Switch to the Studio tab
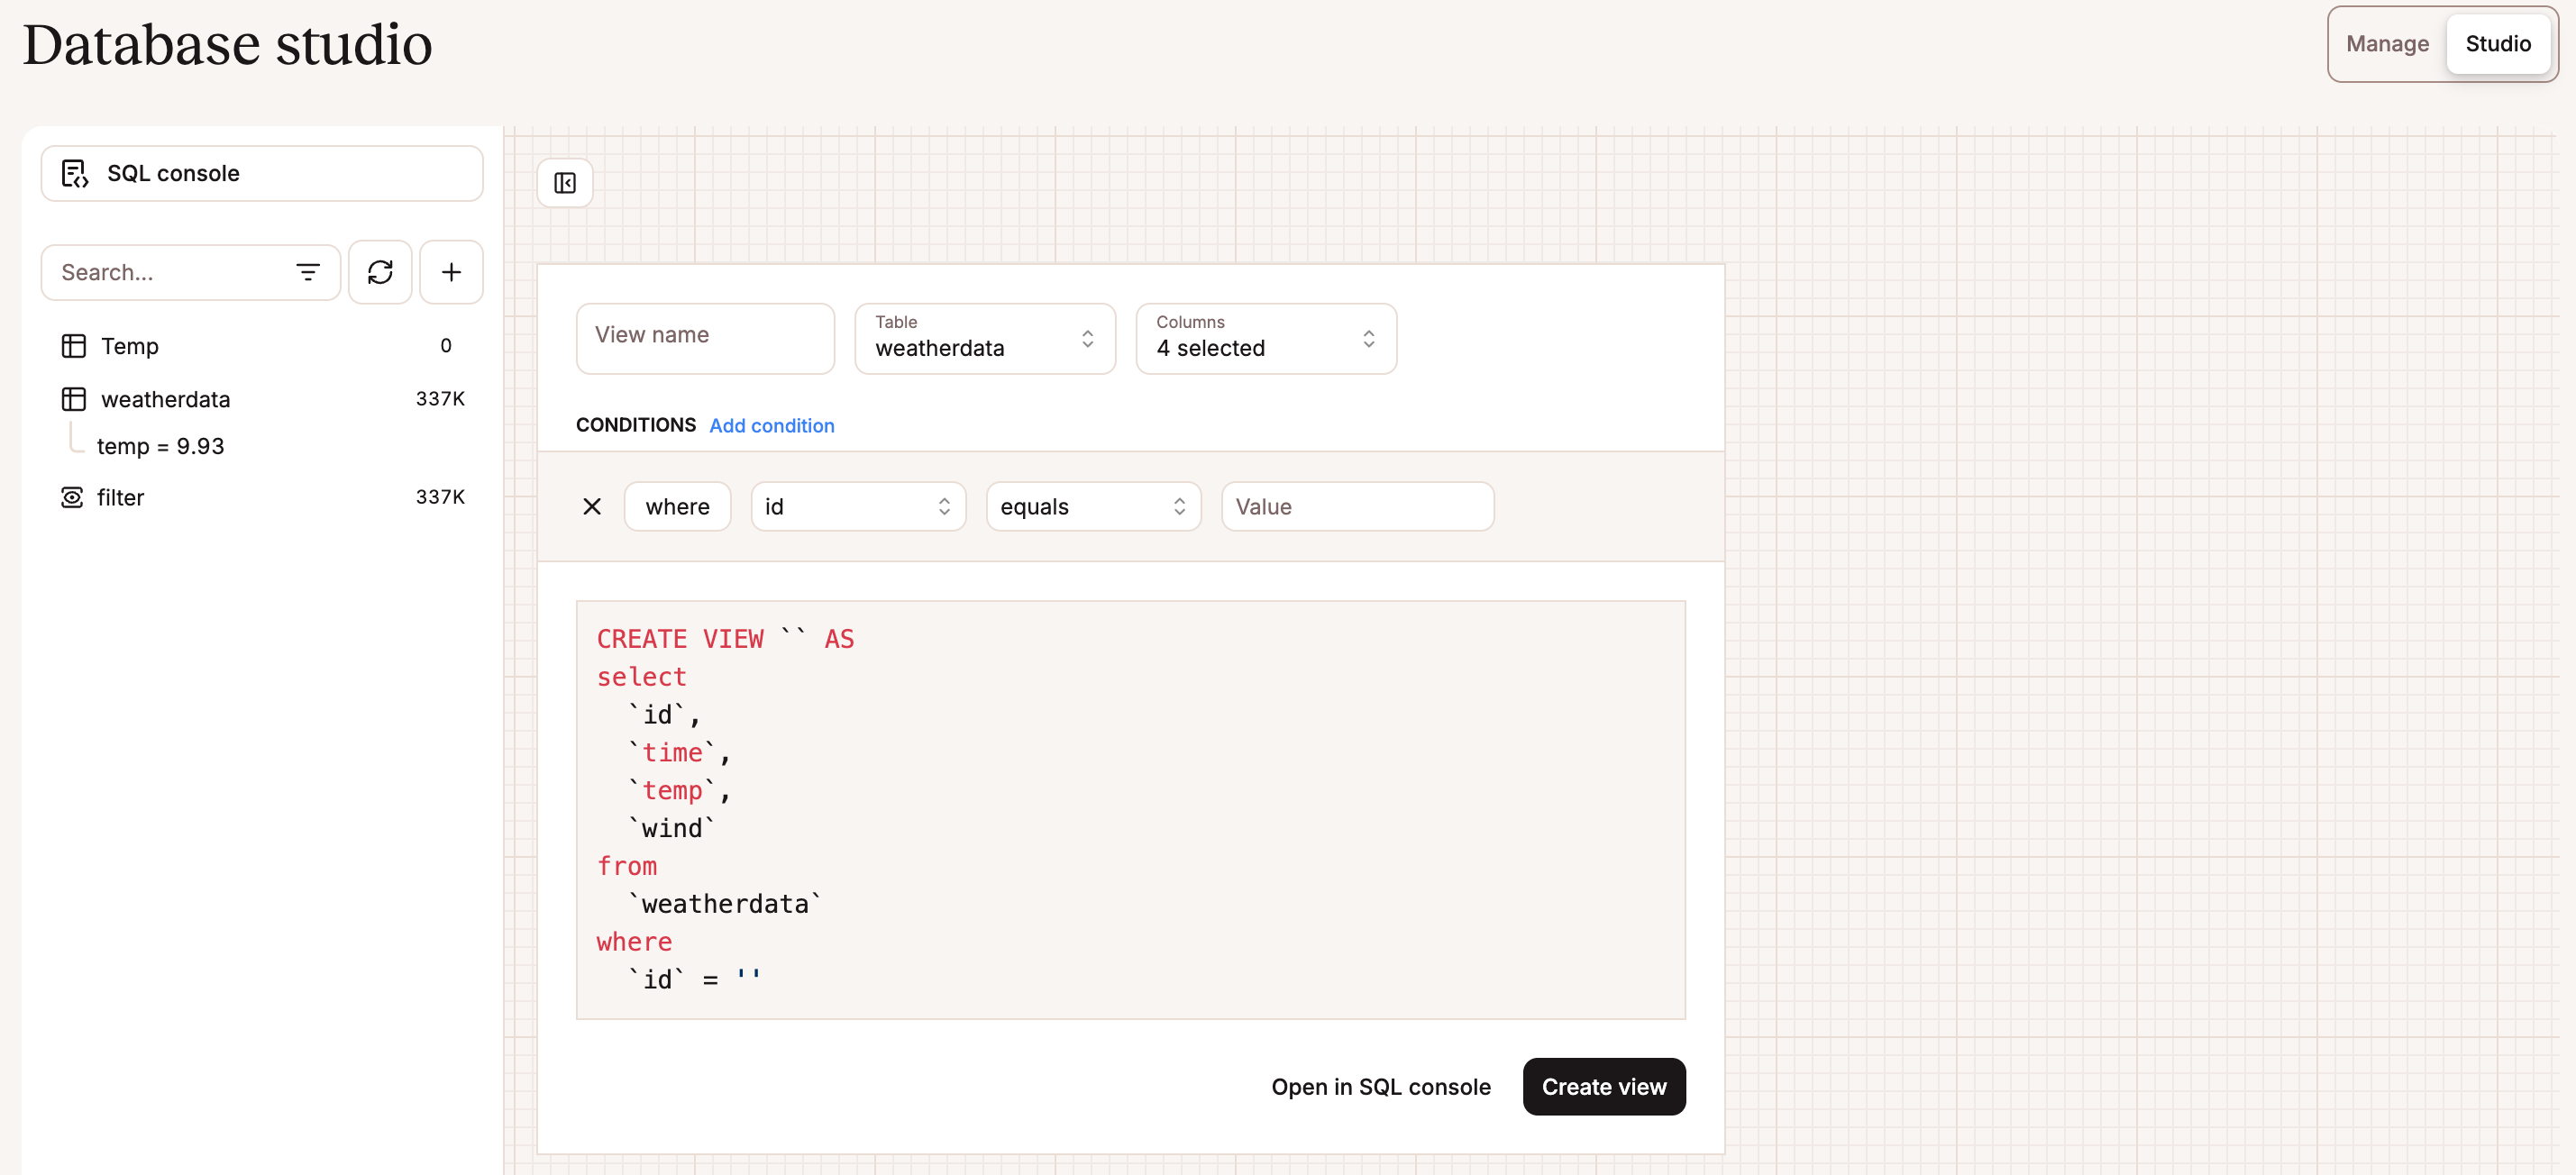This screenshot has height=1175, width=2576. click(x=2497, y=43)
